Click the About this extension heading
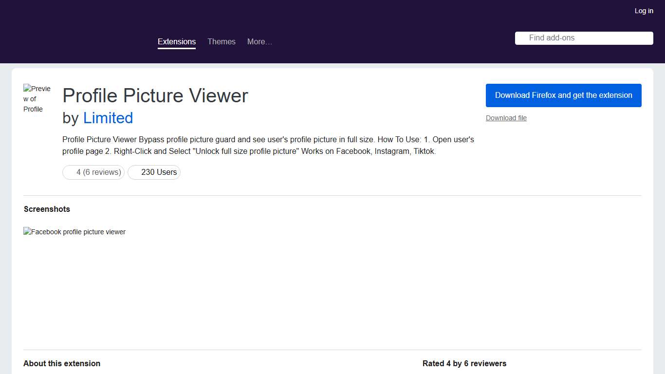Screen dimensions: 665x374 (x=62, y=363)
